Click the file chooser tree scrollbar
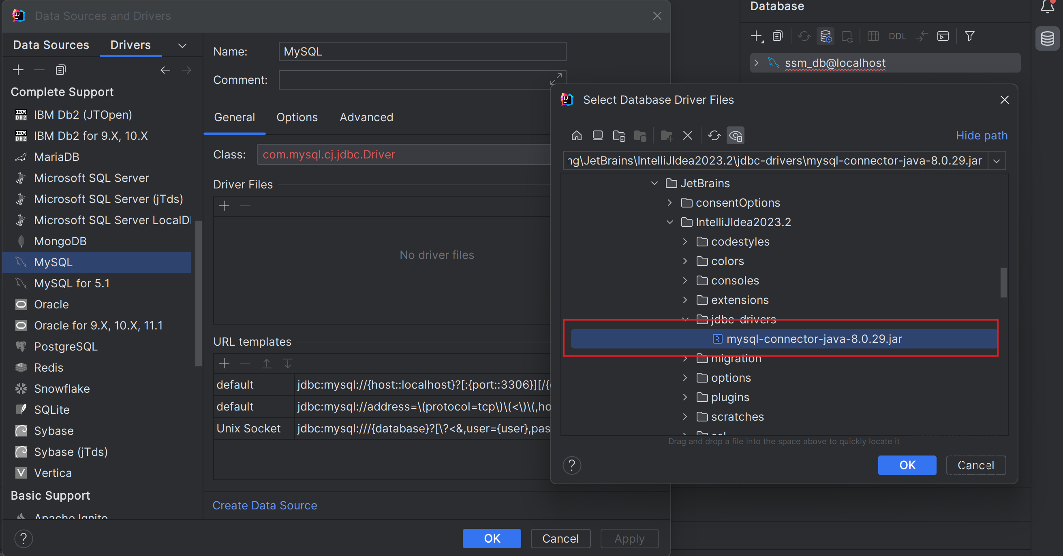Viewport: 1063px width, 556px height. [1003, 283]
